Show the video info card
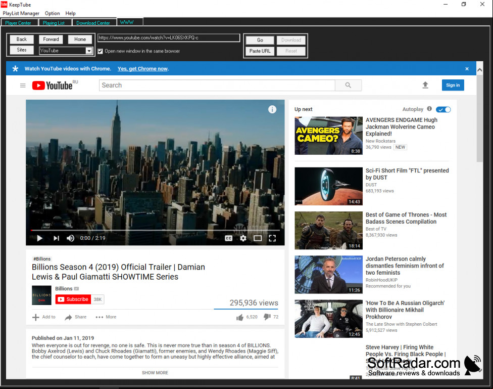493x389 pixels. pyautogui.click(x=272, y=109)
